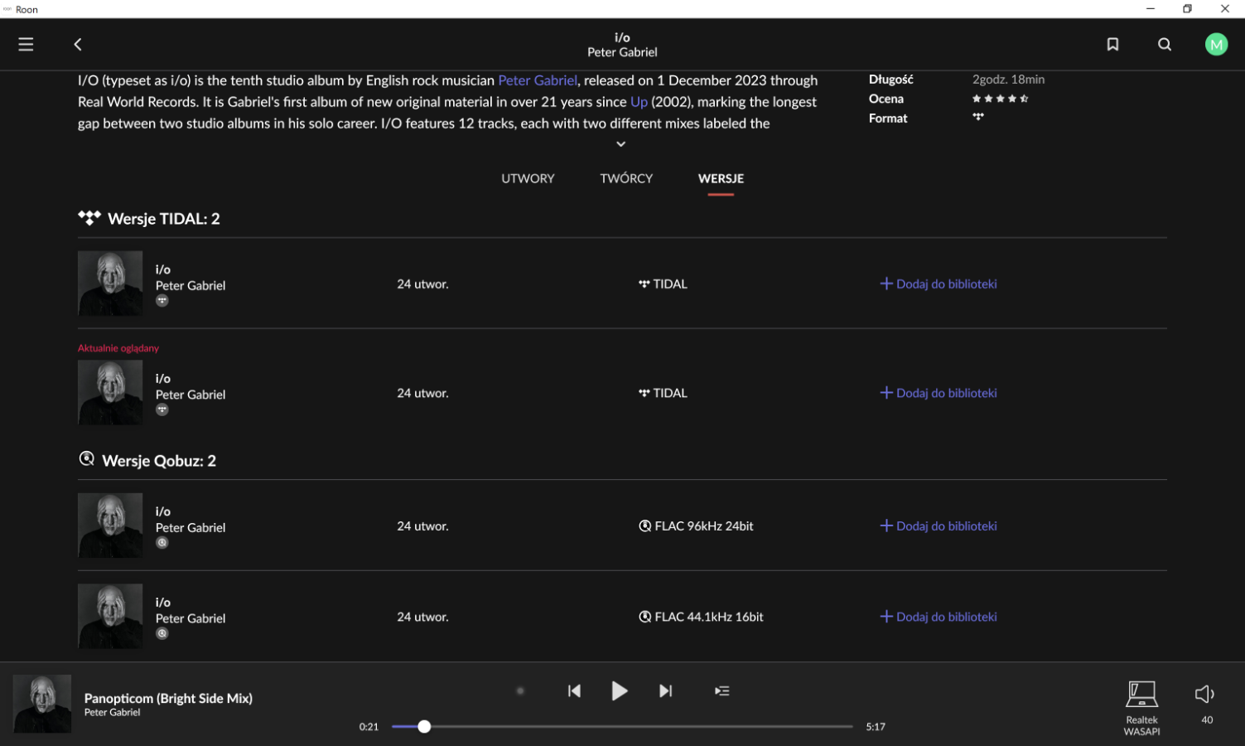1245x746 pixels.
Task: Open the hamburger navigation menu
Action: (26, 44)
